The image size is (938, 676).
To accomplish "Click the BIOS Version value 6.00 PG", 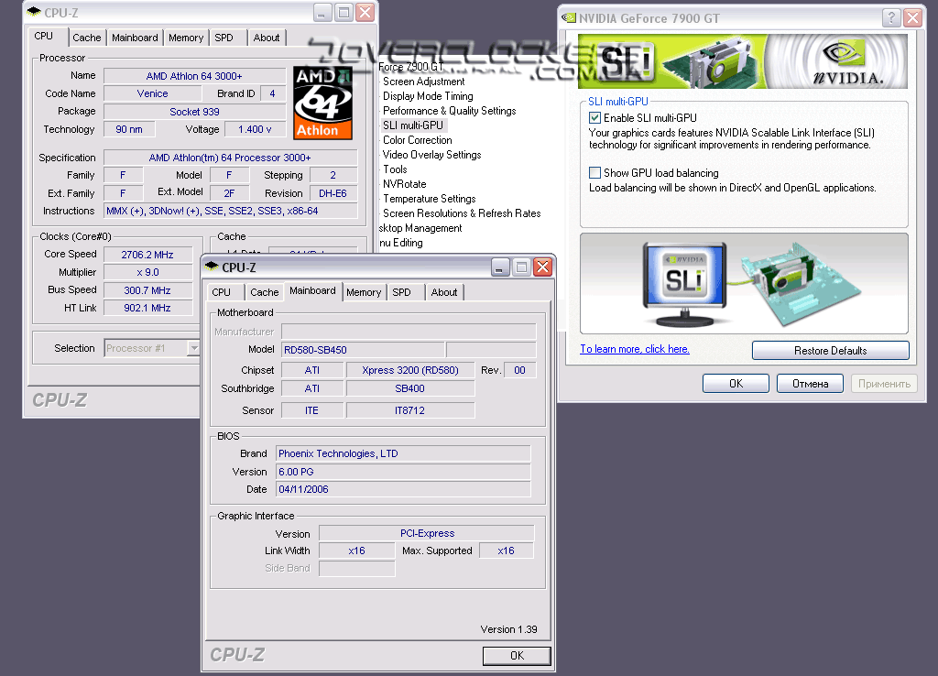I will 403,472.
